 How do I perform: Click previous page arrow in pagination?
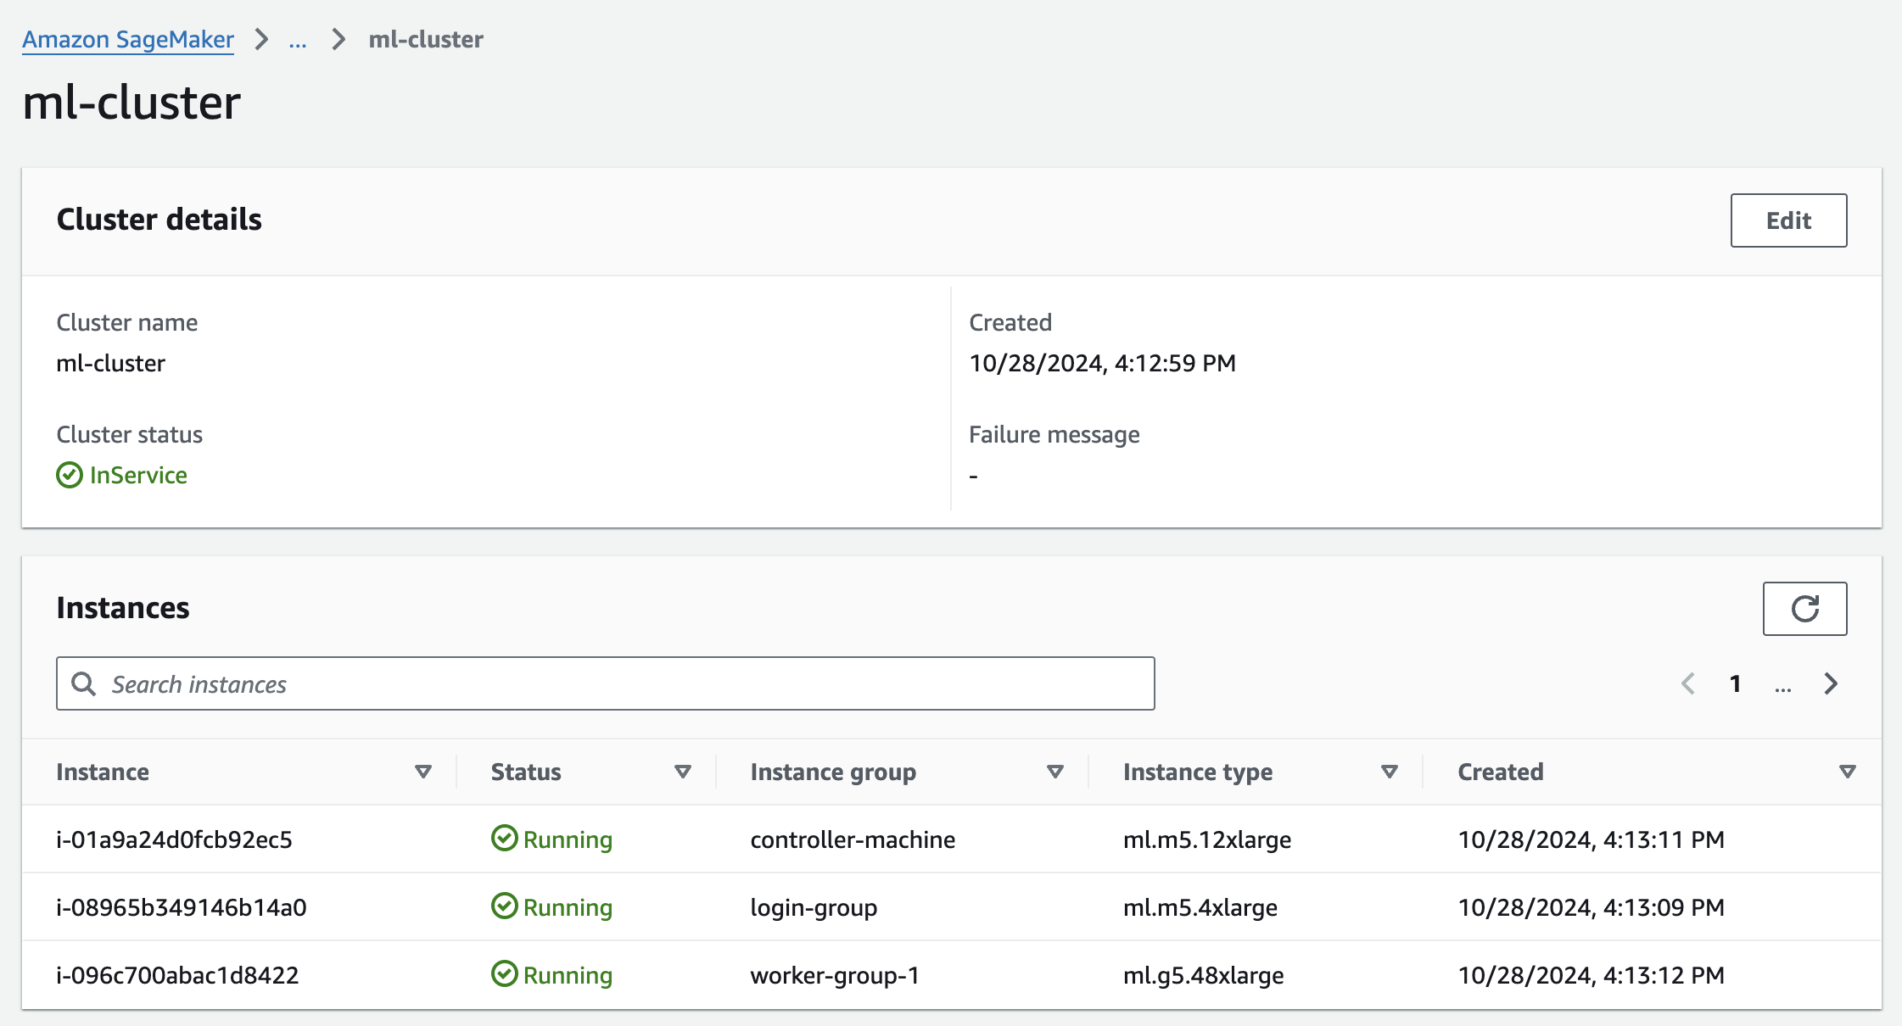[1688, 683]
